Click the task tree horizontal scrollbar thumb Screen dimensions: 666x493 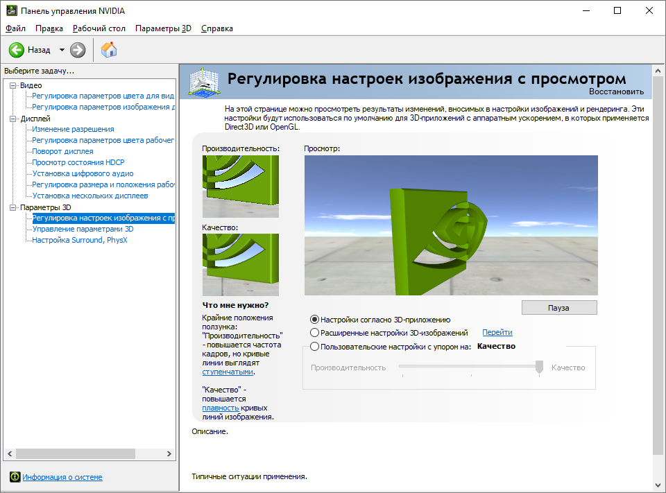coord(76,454)
